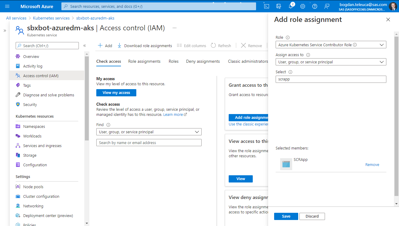Expand the Find user type selector
Screen dimensions: 399x226
[149, 132]
